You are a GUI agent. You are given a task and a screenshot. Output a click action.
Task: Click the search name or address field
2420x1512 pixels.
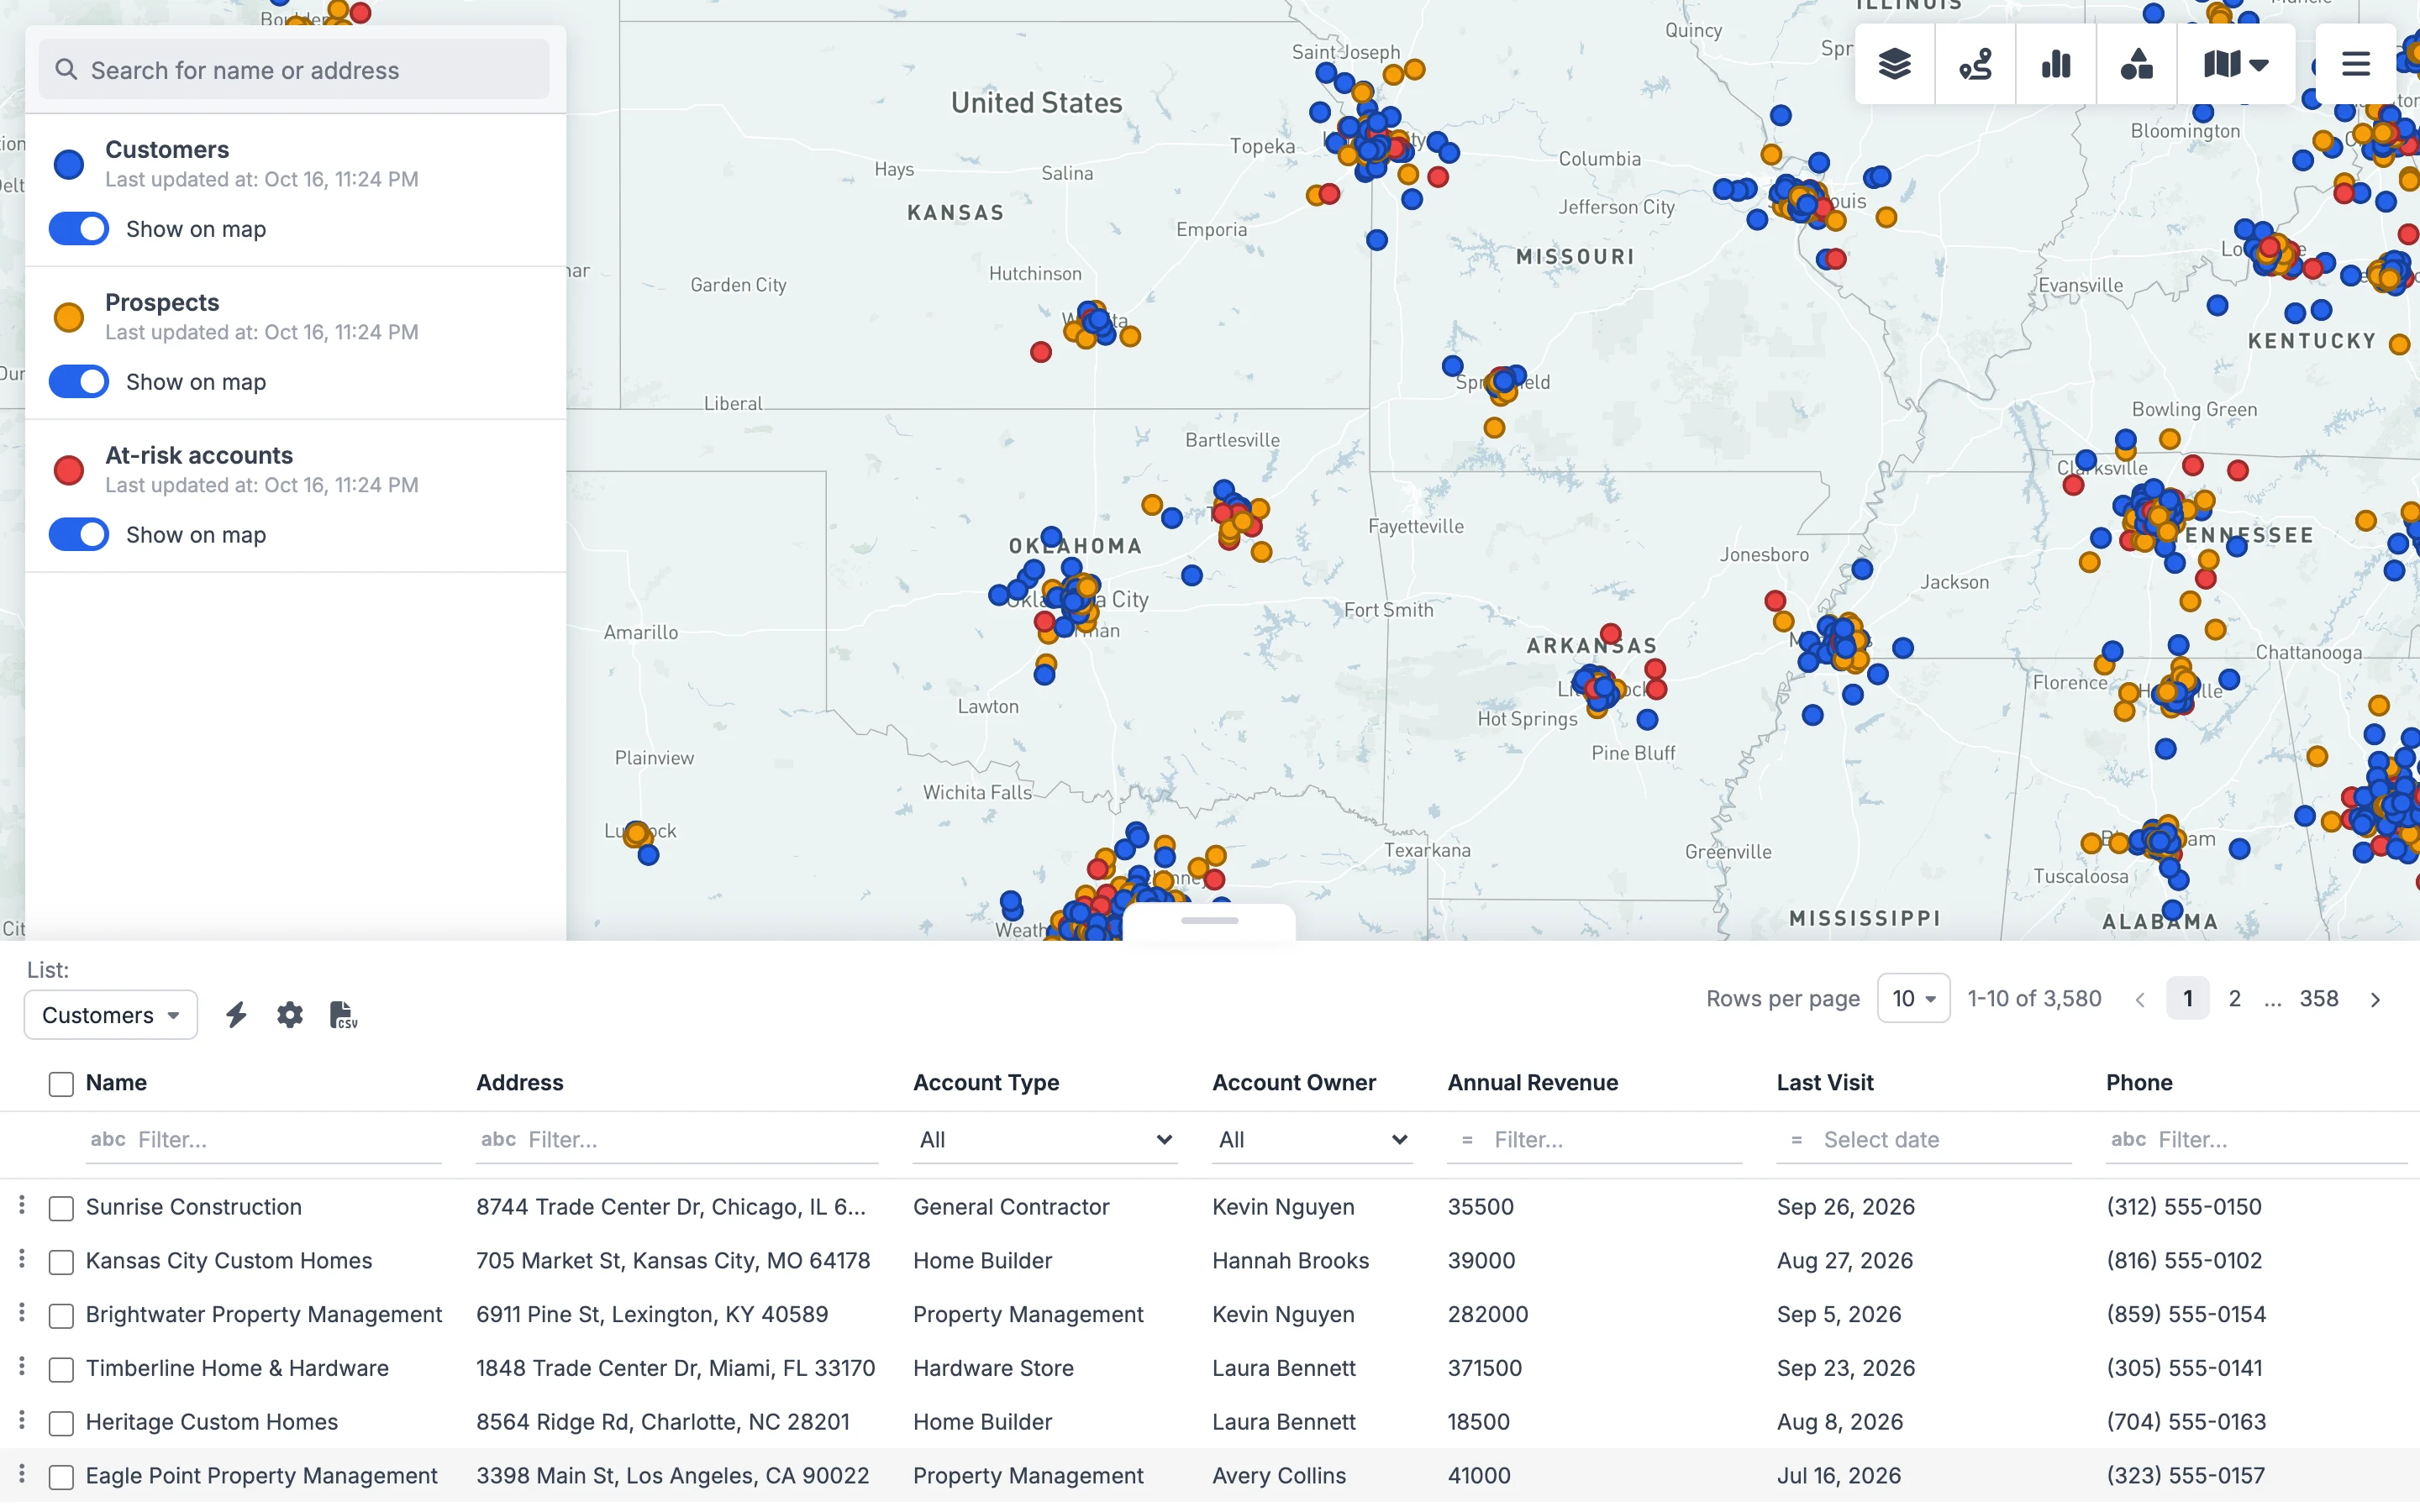tap(294, 69)
